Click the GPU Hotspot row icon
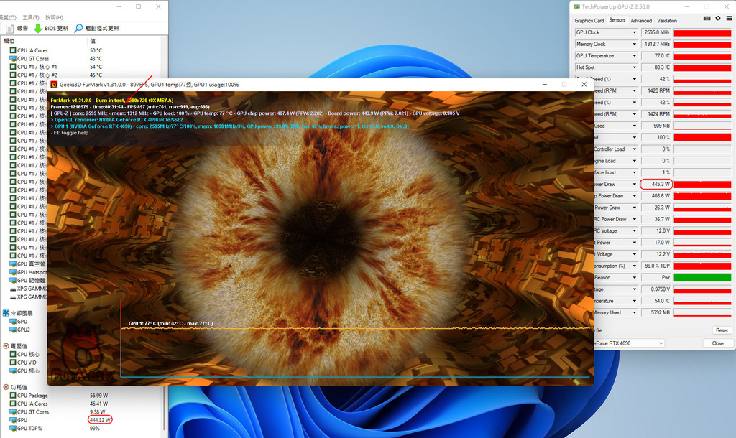 13,272
